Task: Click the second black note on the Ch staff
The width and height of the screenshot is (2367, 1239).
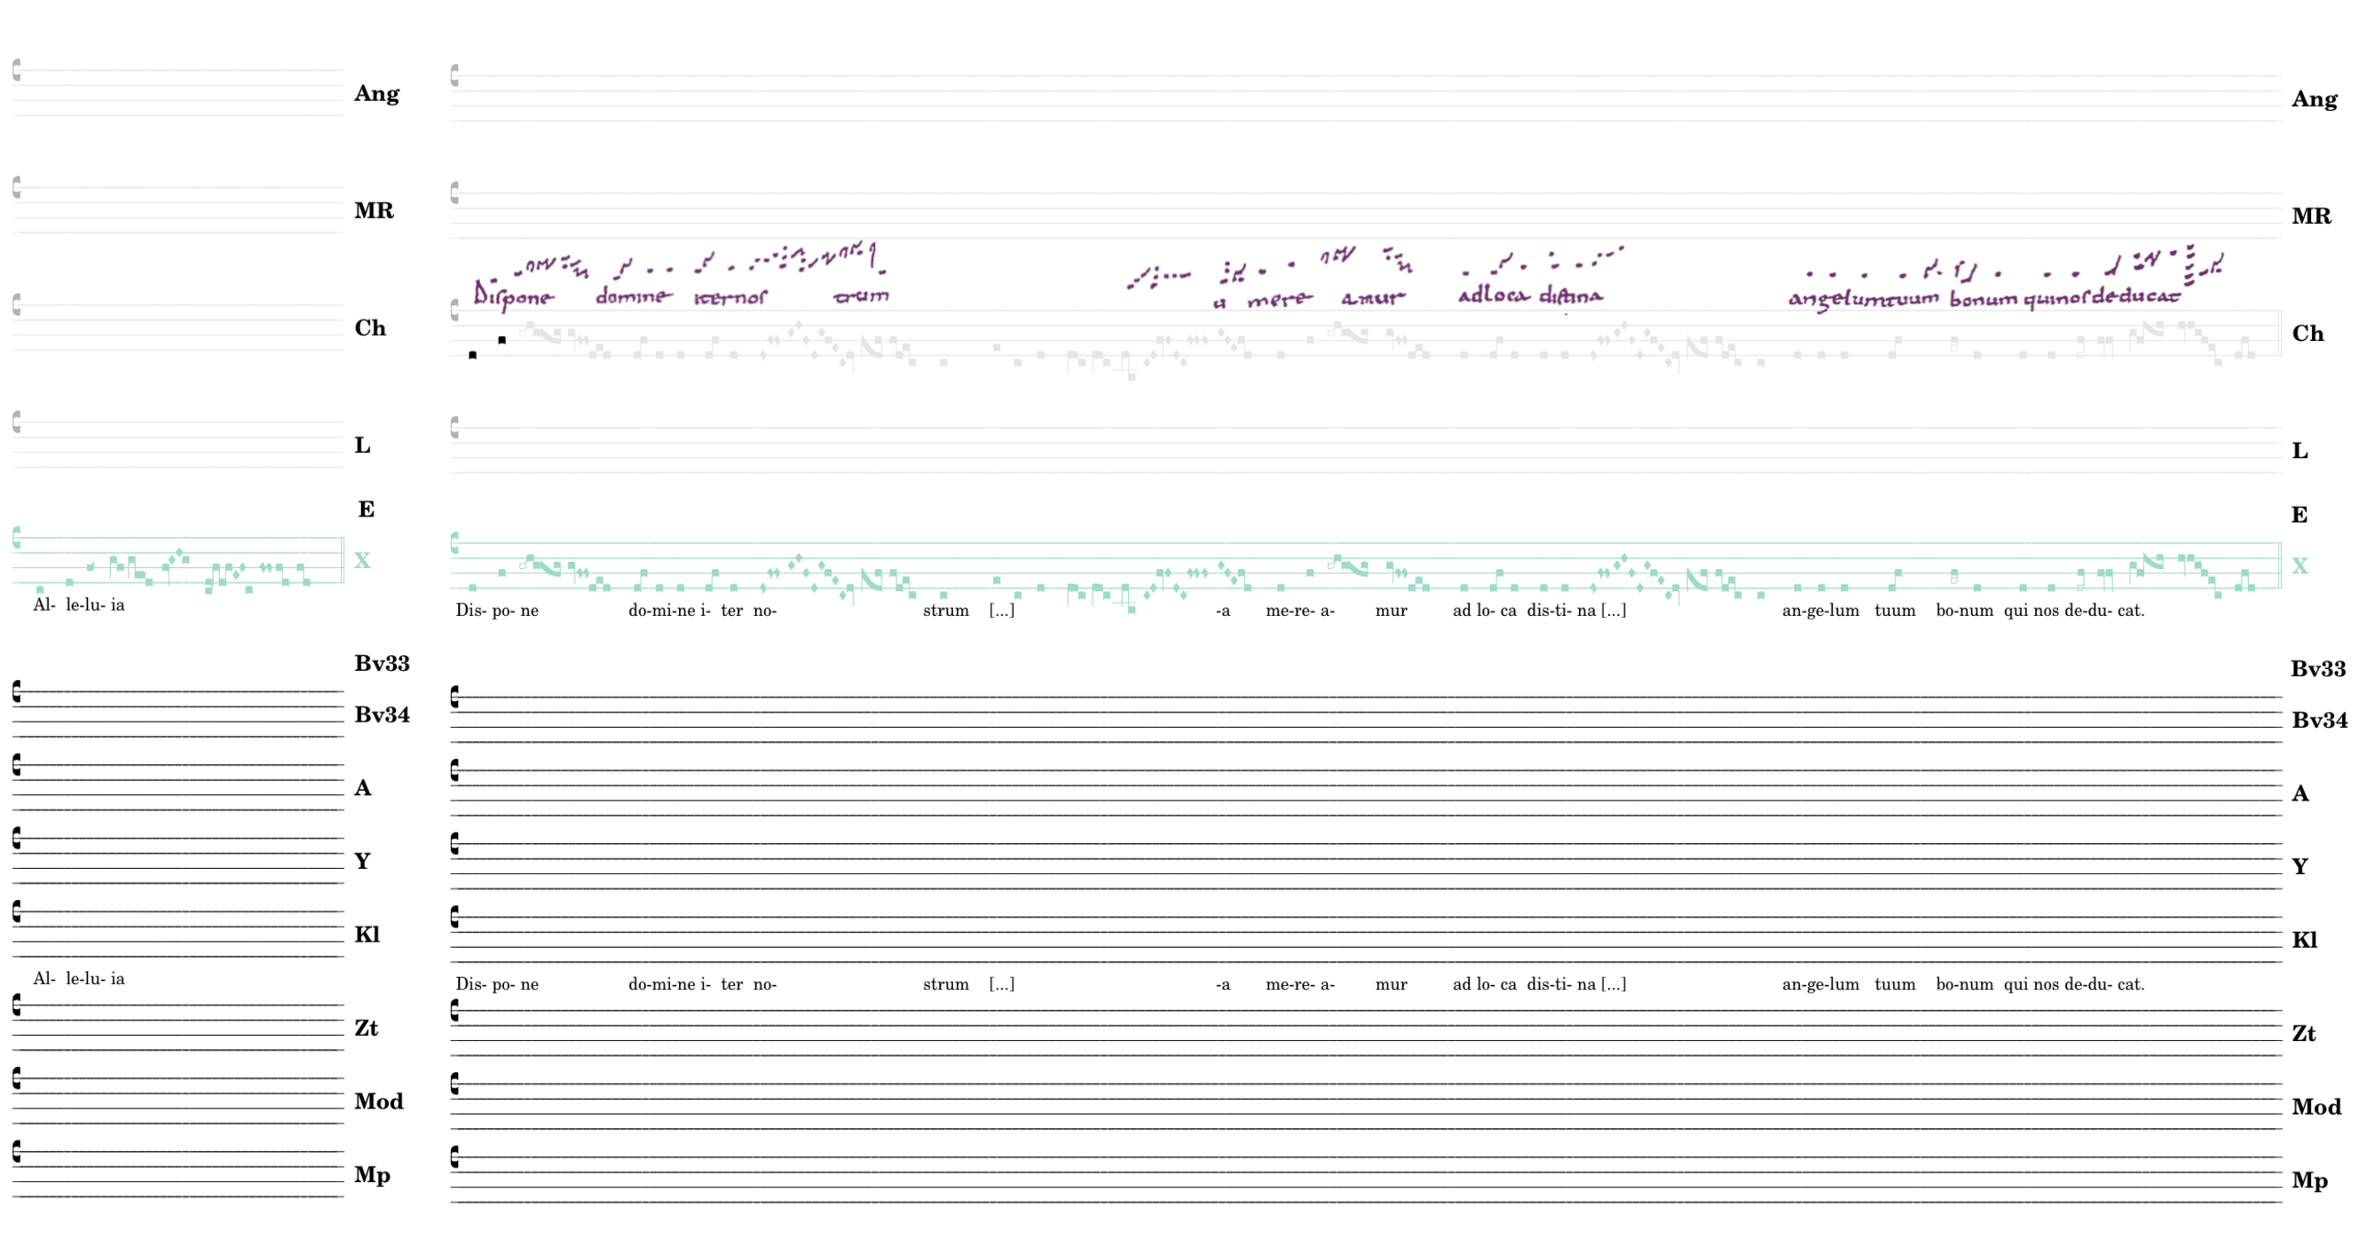Action: point(501,340)
